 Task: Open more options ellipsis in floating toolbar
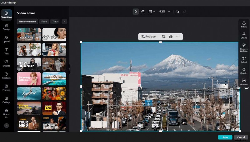coord(178,37)
